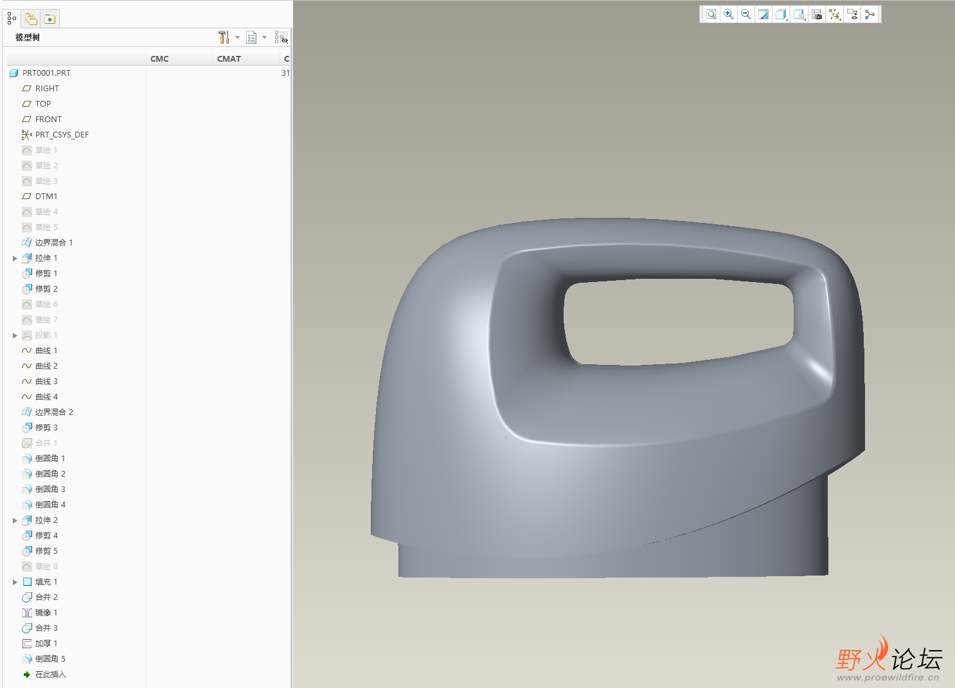The width and height of the screenshot is (955, 688).
Task: Select hidden sketch 草绘 5
Action: pos(46,227)
